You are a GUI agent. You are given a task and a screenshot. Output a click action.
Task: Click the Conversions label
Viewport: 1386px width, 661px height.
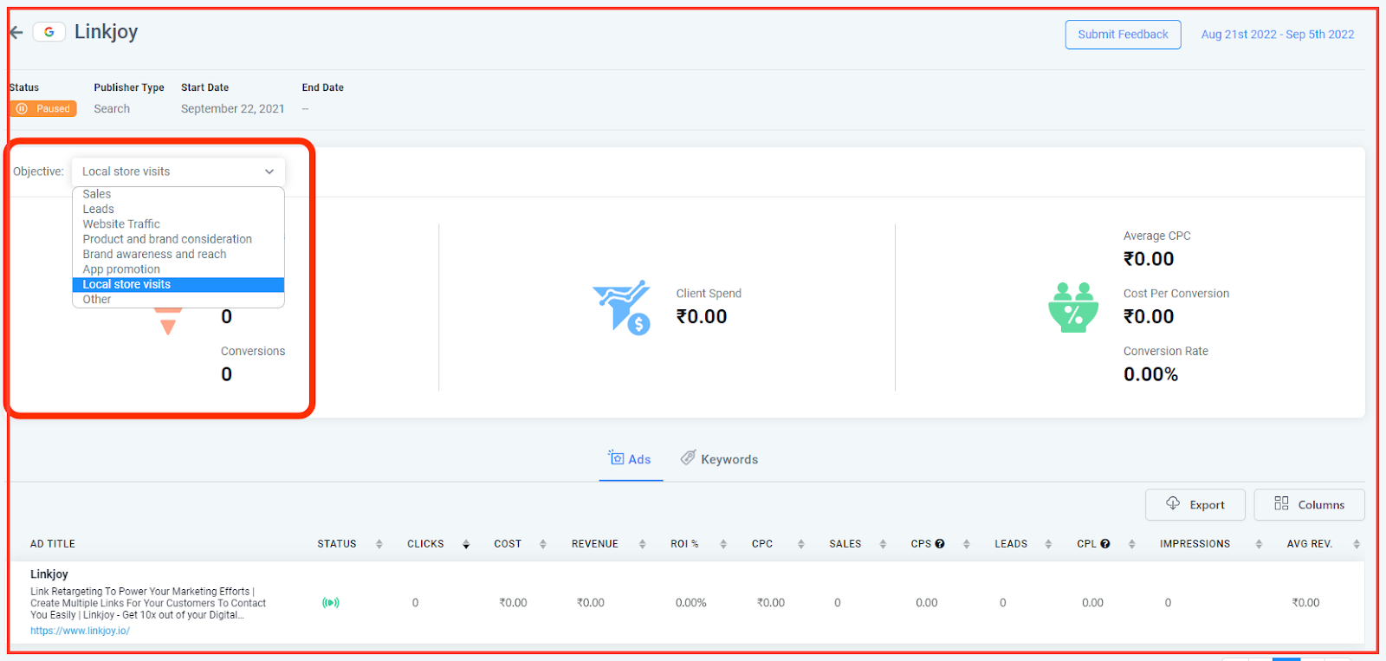(253, 351)
